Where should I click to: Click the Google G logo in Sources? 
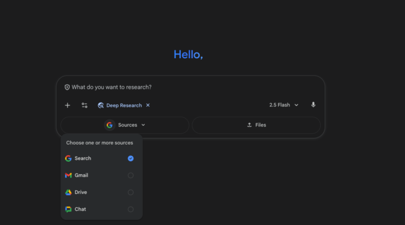coord(109,125)
